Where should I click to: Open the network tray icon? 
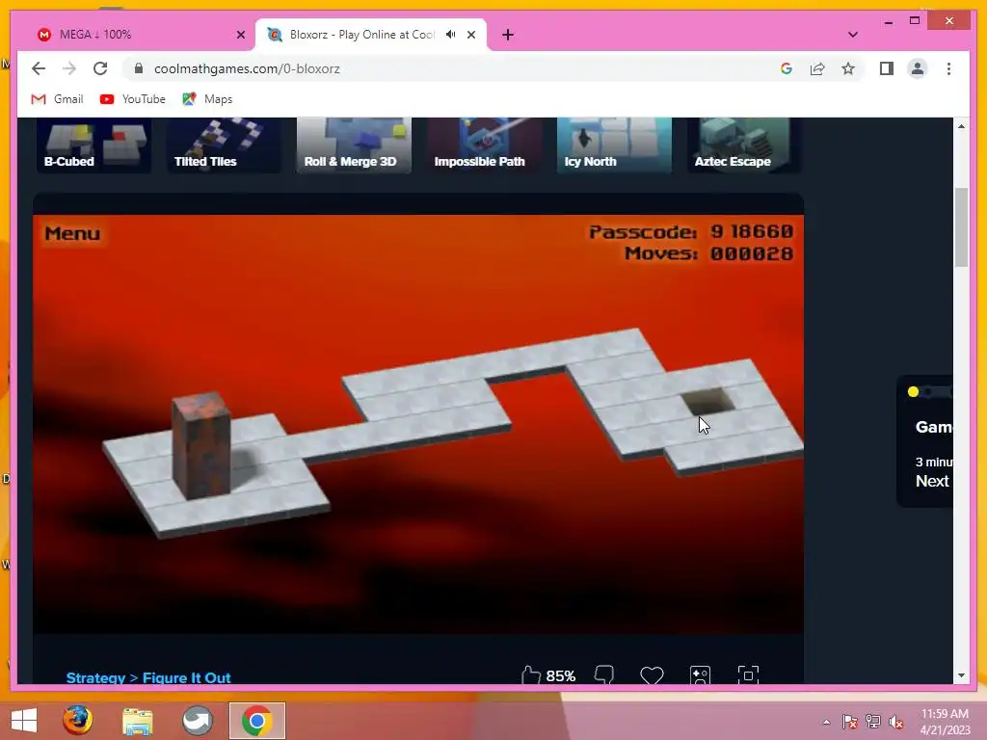(873, 722)
